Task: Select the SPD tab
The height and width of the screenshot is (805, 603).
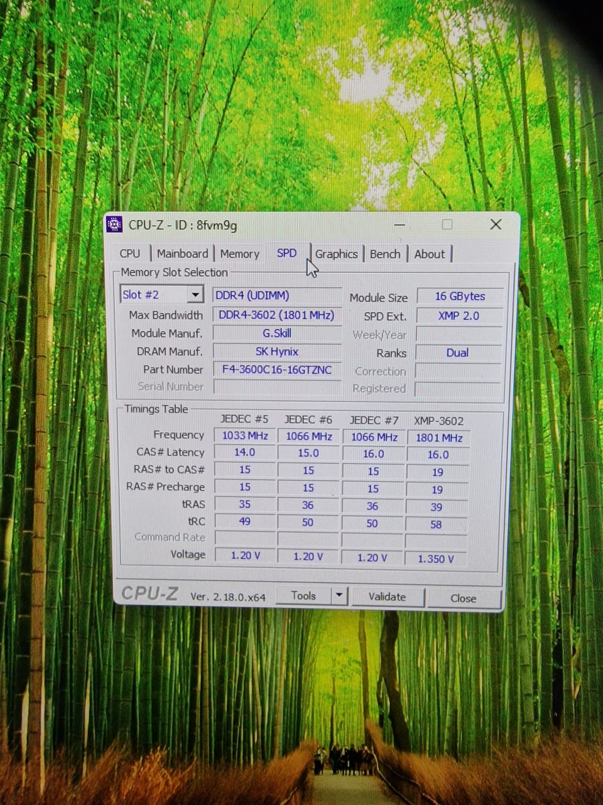Action: click(286, 253)
